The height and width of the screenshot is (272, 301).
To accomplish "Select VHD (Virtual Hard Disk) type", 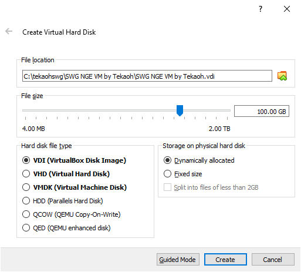I will click(66, 174).
